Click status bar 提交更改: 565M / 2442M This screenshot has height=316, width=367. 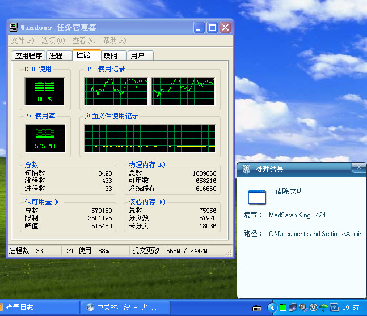coord(170,251)
